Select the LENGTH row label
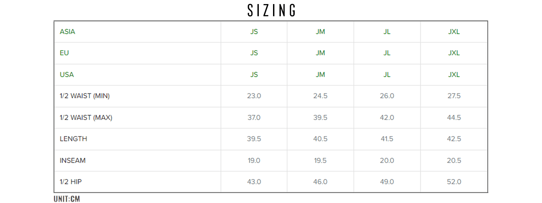This screenshot has width=542, height=203. click(x=74, y=139)
